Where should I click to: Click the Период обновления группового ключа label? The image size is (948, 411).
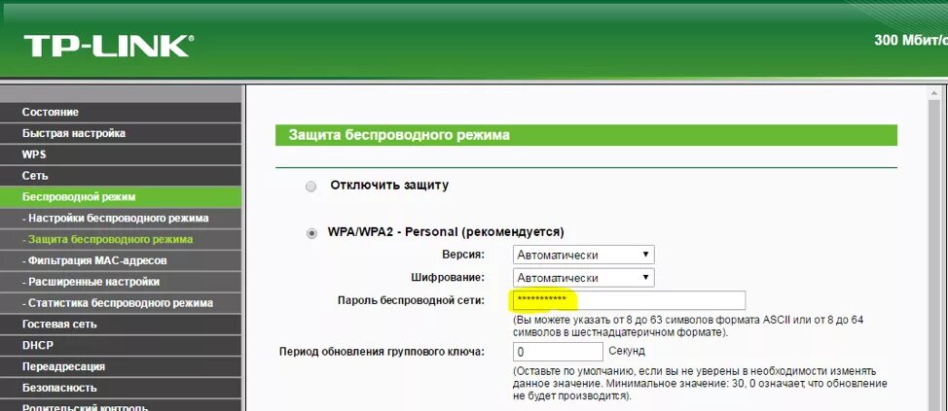click(x=383, y=352)
